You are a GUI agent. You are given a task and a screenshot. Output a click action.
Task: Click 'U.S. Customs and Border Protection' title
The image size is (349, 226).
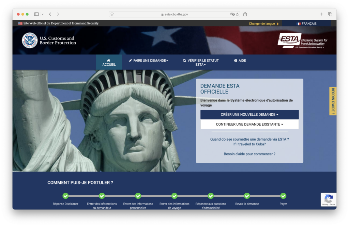[58, 41]
